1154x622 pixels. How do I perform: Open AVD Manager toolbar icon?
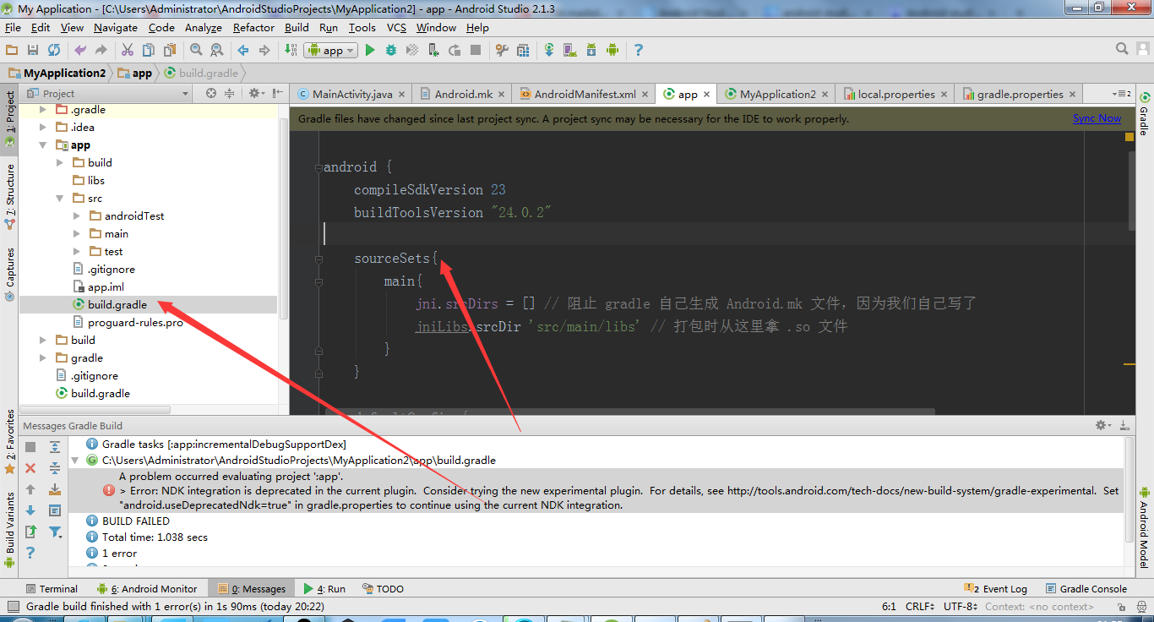[x=570, y=51]
